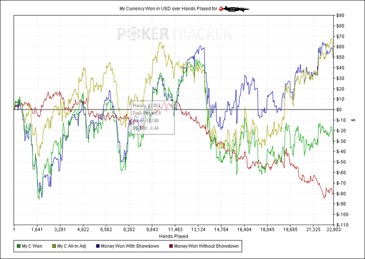Viewport: 365px width, 259px height.
Task: Click the green My C Won legend swatch
Action: pyautogui.click(x=19, y=246)
